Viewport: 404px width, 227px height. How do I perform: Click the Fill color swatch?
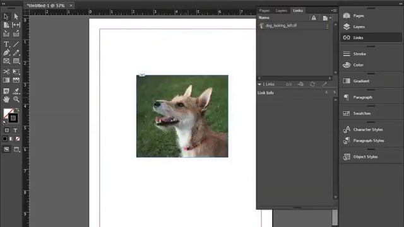(x=7, y=112)
